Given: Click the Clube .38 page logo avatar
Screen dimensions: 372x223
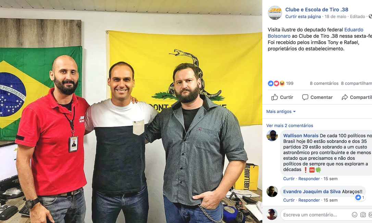Looking at the screenshot, I should 275,13.
